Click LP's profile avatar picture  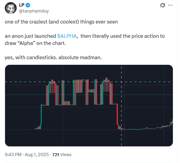coord(10,8)
